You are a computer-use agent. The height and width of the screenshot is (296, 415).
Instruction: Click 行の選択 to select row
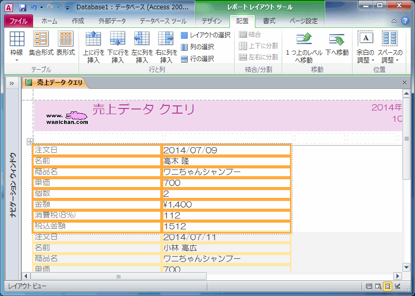point(197,59)
